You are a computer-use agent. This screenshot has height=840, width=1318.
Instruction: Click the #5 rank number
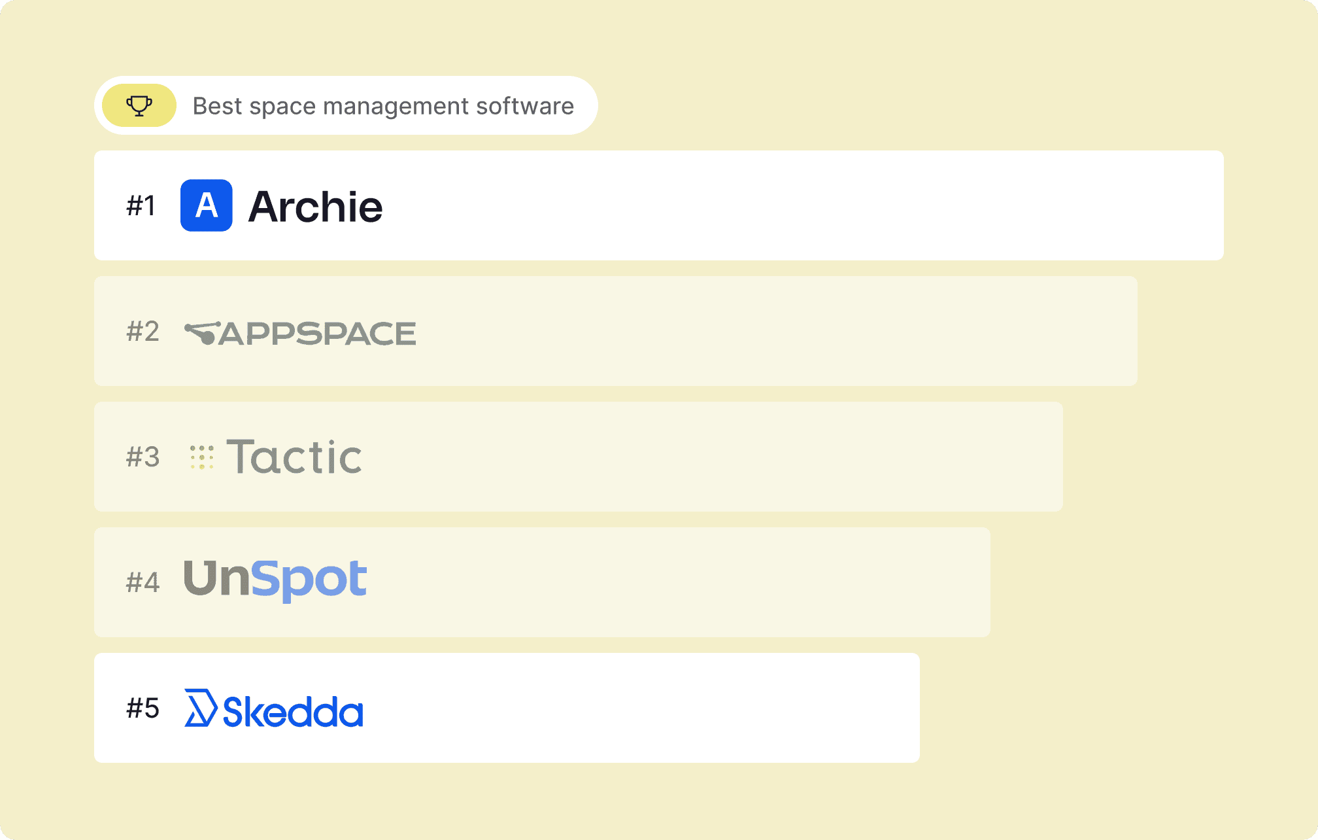pos(143,708)
